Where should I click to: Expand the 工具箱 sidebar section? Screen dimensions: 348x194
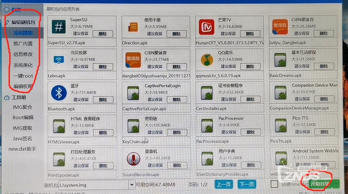click(x=19, y=98)
